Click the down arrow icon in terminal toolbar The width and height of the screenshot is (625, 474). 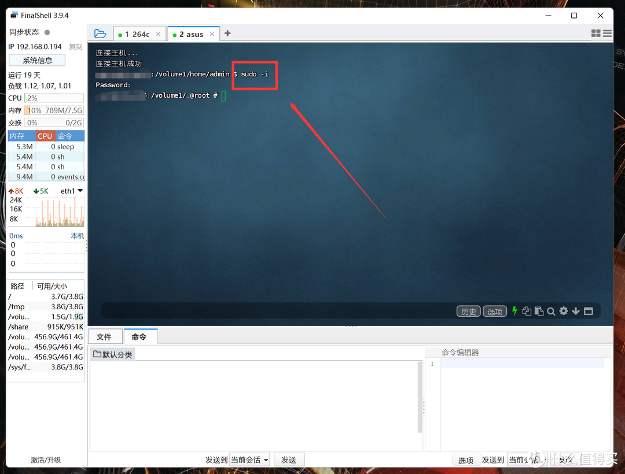[x=576, y=311]
